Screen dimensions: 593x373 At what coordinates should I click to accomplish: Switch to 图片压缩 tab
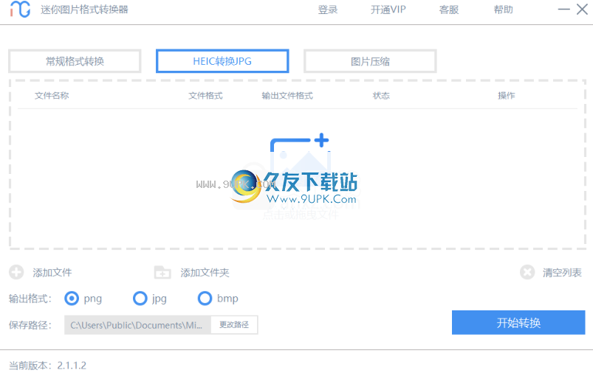tap(370, 61)
